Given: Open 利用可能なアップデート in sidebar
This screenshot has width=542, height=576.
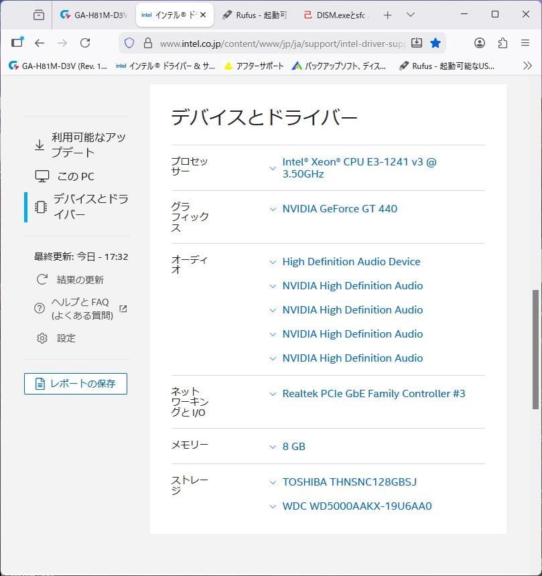Looking at the screenshot, I should coord(80,145).
